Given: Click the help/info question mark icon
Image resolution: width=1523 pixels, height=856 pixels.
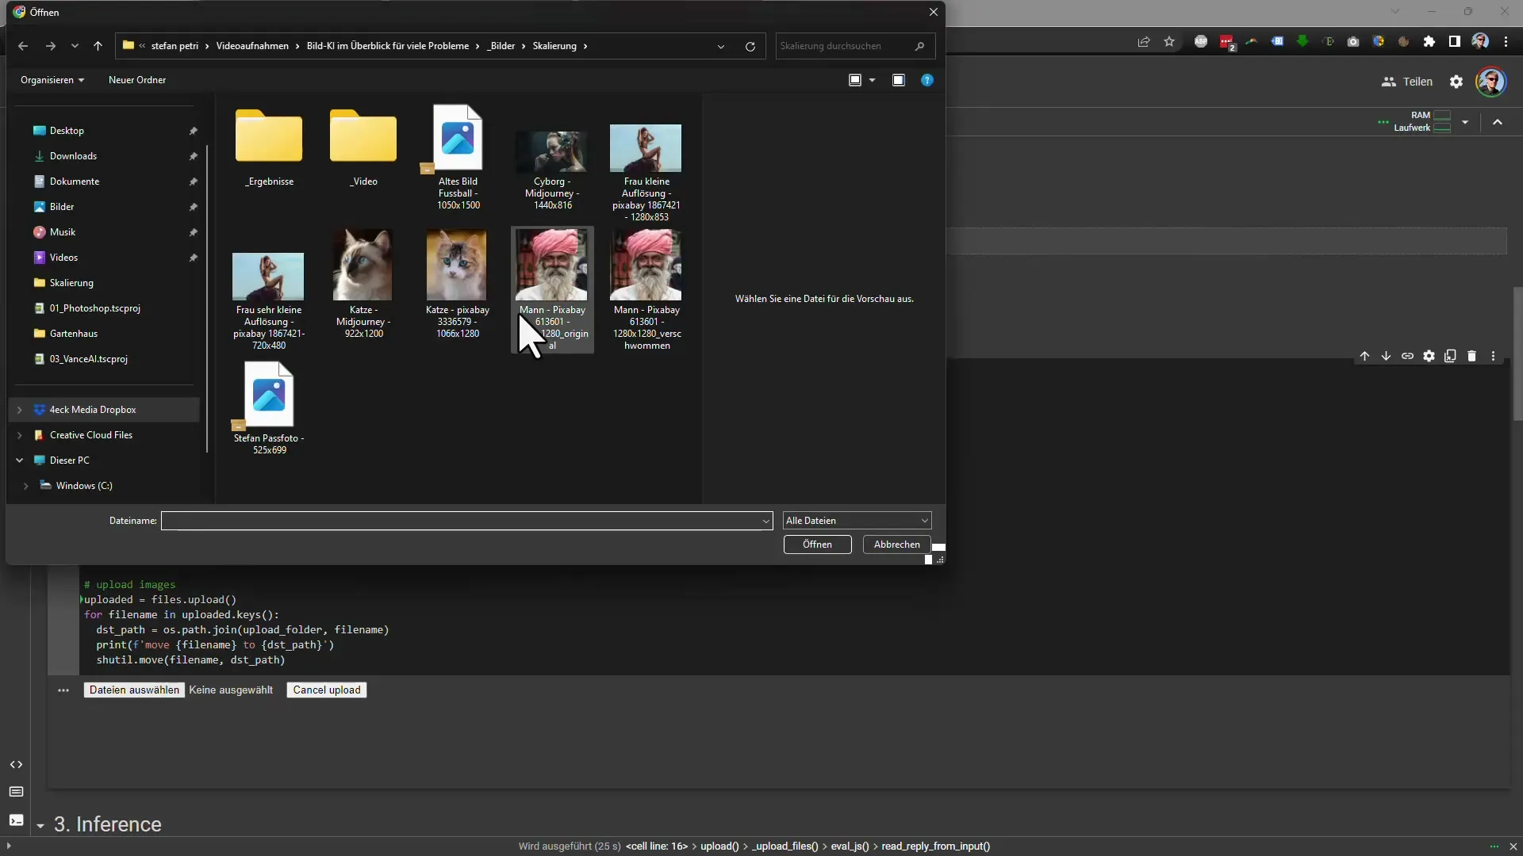Looking at the screenshot, I should point(928,79).
